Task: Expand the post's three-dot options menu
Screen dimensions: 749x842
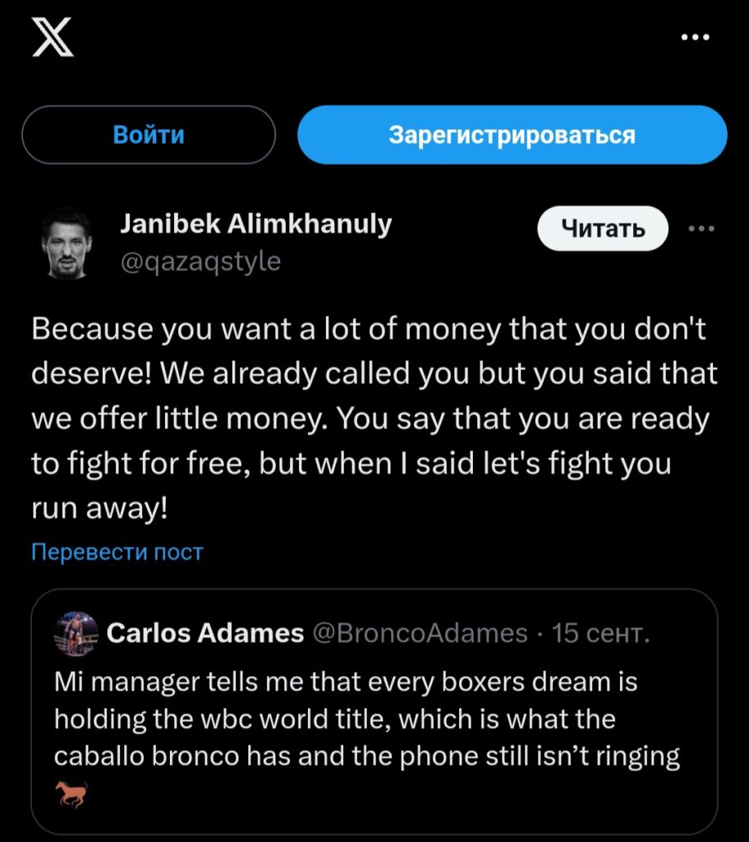Action: click(x=701, y=229)
